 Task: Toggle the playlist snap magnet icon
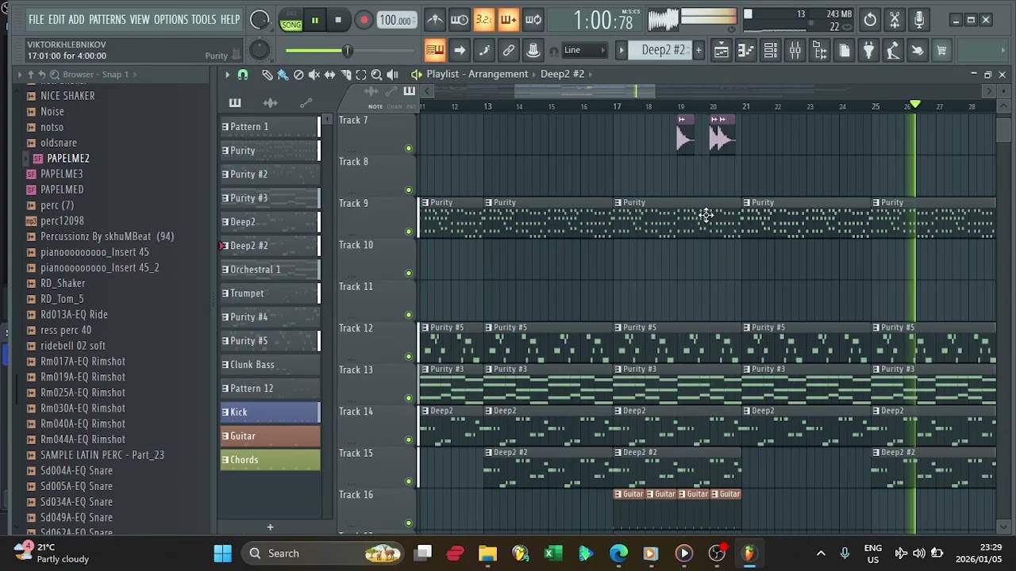coord(243,75)
